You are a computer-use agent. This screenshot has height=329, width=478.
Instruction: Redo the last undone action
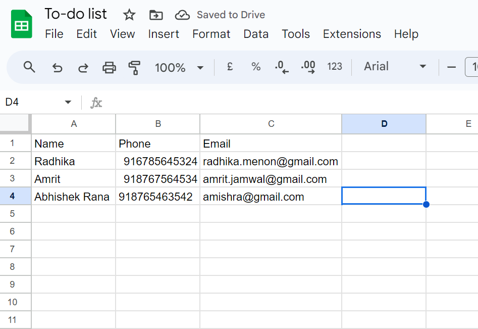[x=83, y=67]
